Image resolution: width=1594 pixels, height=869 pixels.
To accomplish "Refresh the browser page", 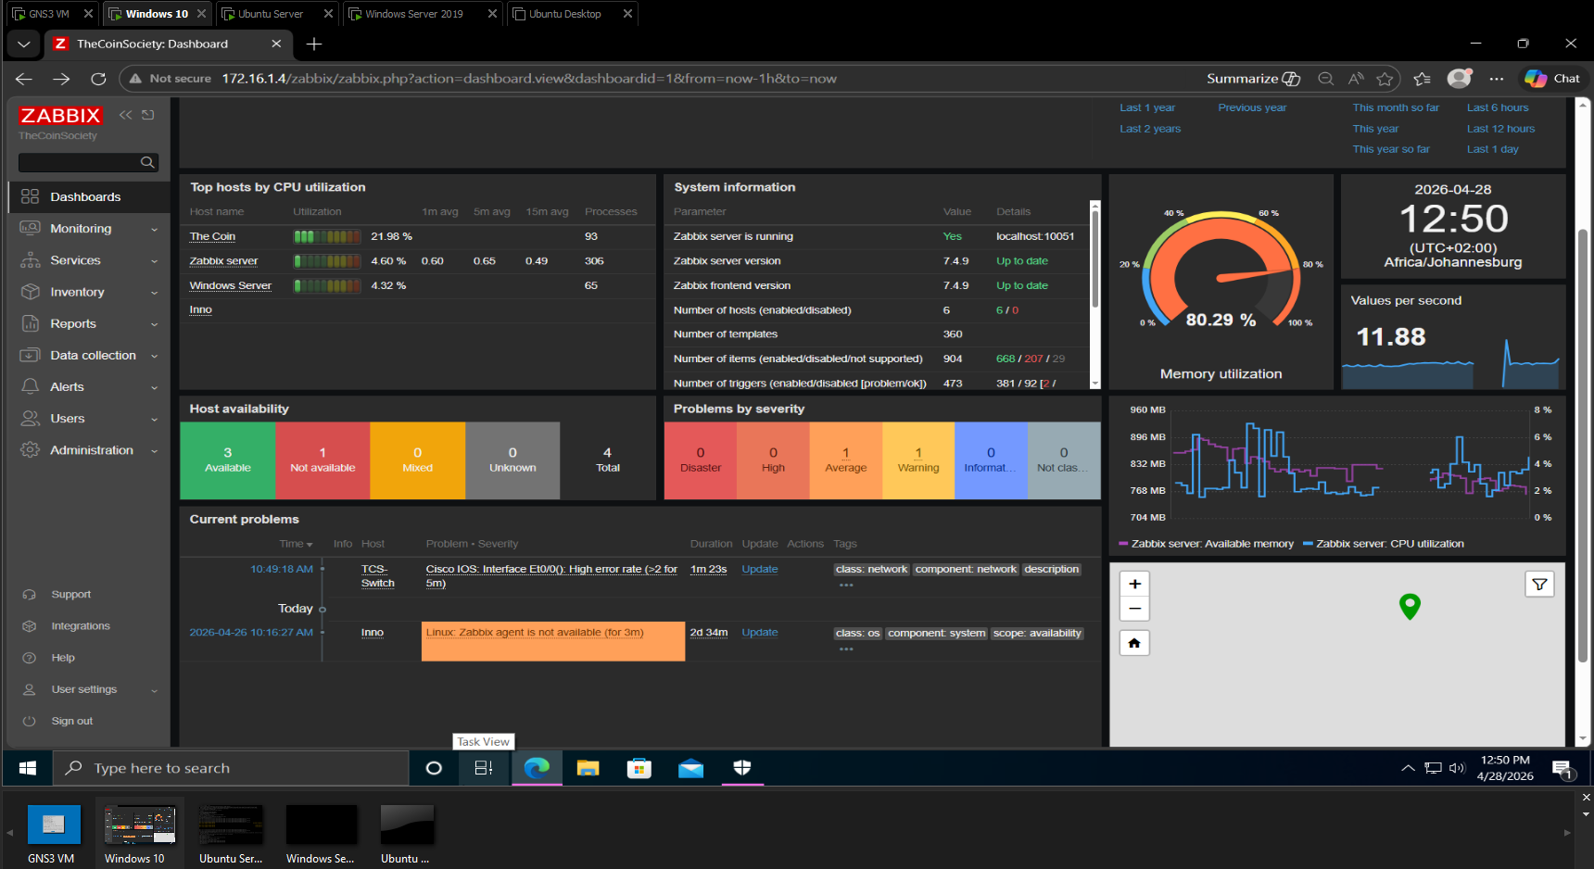I will [98, 79].
